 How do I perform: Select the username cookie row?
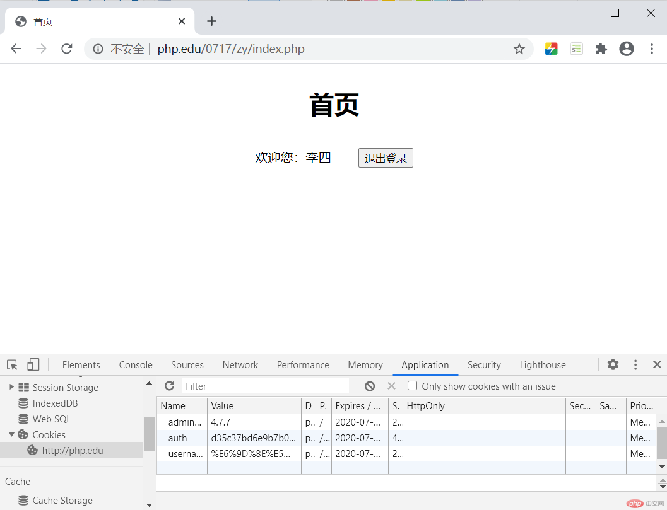pyautogui.click(x=406, y=453)
